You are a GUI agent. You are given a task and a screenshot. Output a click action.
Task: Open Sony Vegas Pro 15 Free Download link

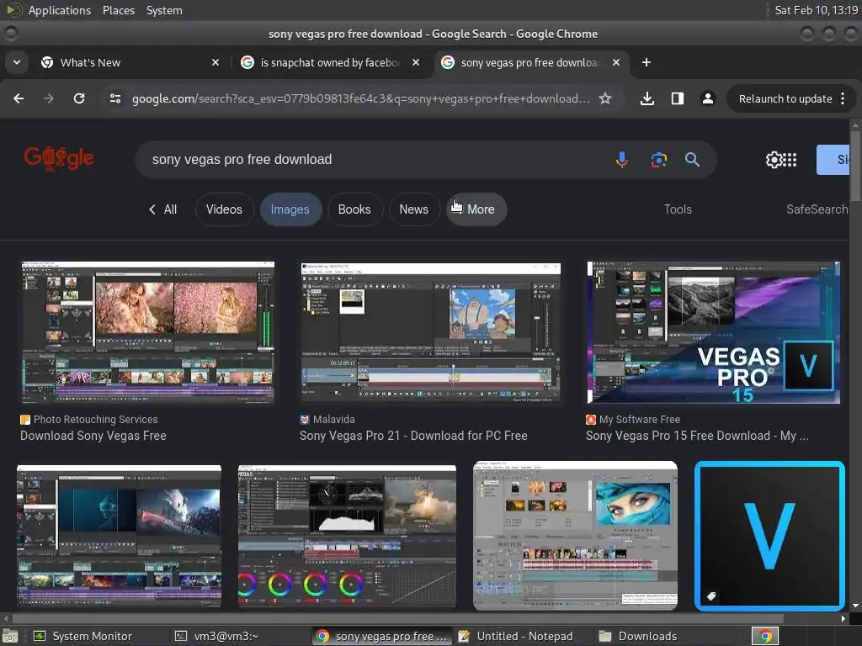click(697, 436)
